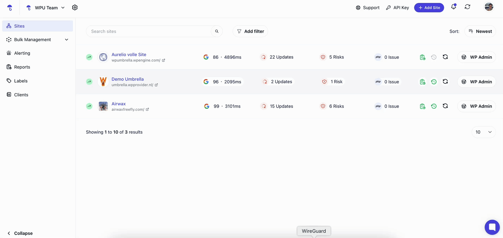The height and width of the screenshot is (238, 503).
Task: Open the Reports sidebar item
Action: coord(22,67)
